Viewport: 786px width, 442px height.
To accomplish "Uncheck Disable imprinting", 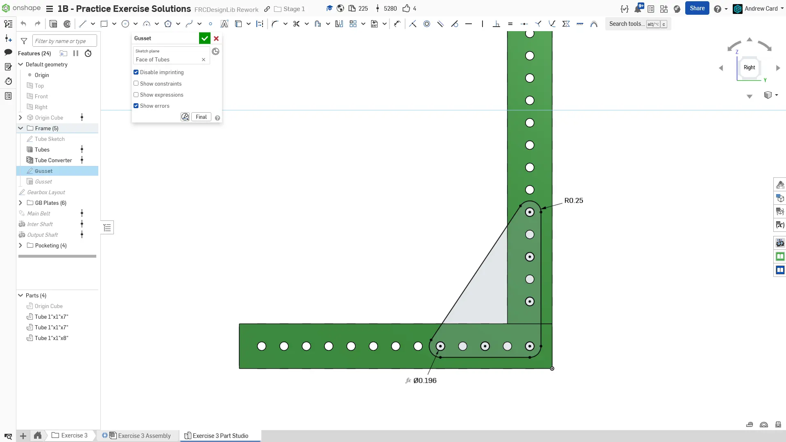I will pos(136,73).
